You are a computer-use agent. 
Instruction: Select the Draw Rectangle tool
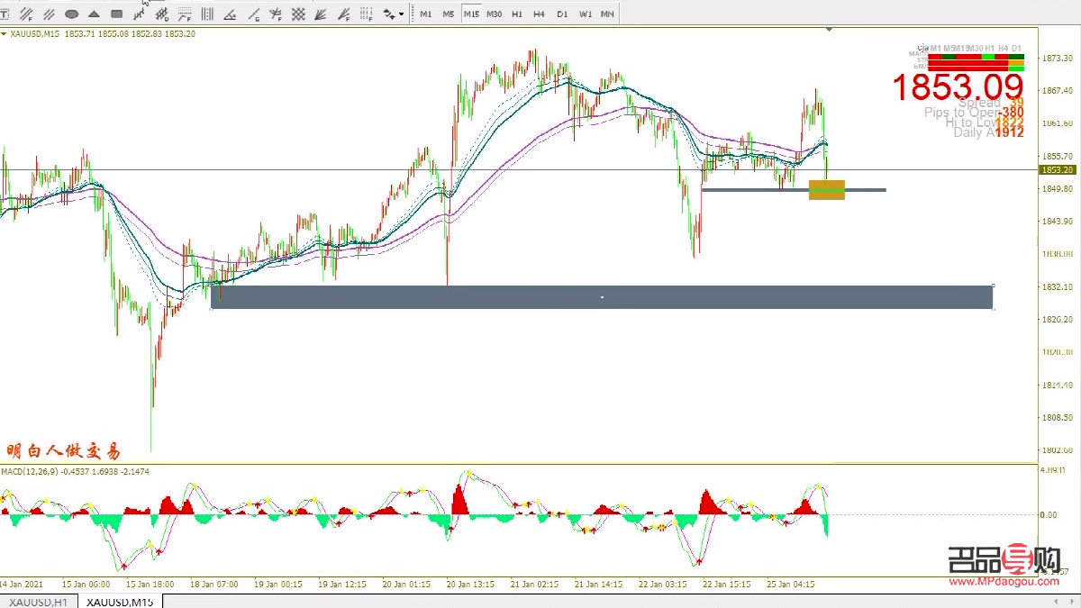point(116,14)
